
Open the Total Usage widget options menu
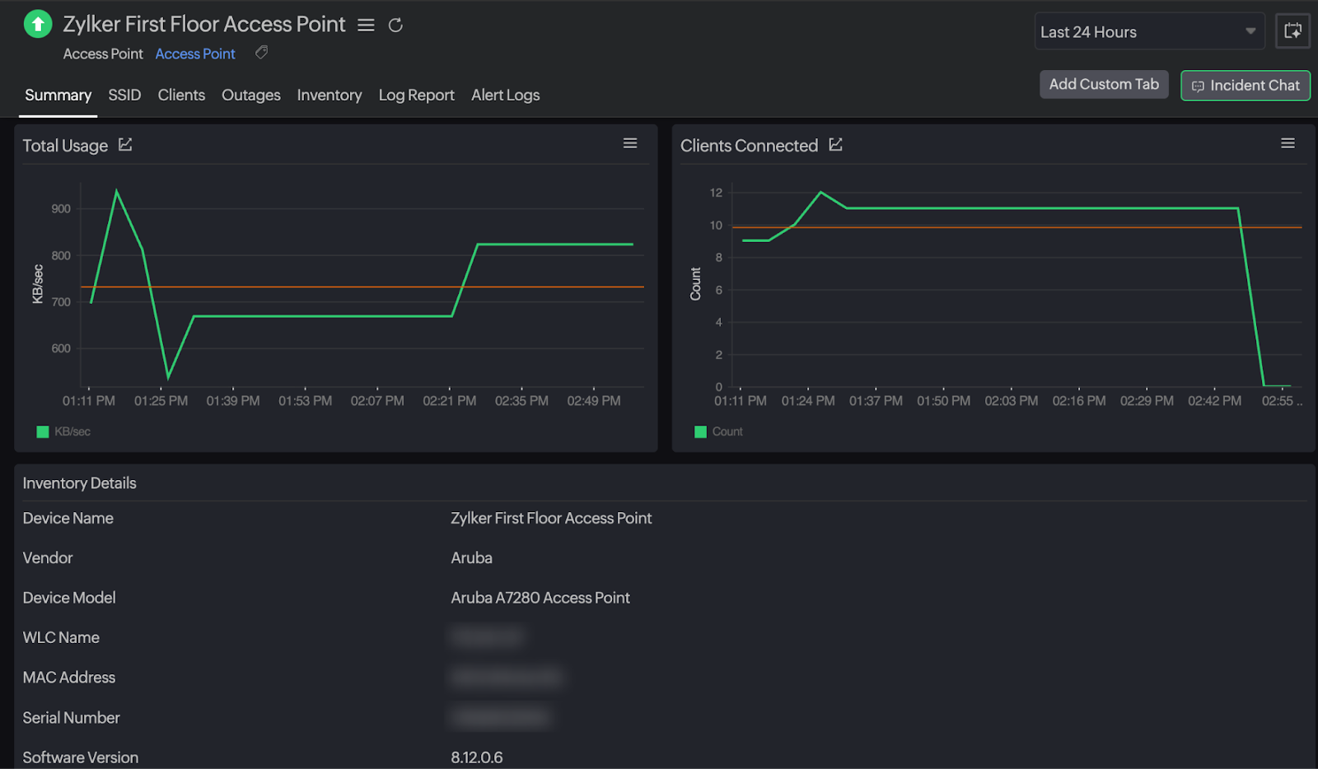click(630, 142)
